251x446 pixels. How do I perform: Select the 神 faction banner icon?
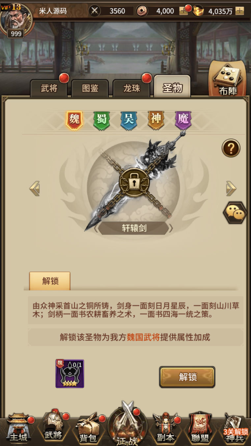coord(156,120)
